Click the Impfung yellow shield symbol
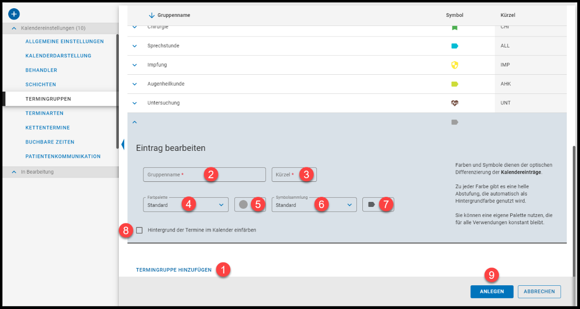Screen dimensions: 580x309 point(454,65)
